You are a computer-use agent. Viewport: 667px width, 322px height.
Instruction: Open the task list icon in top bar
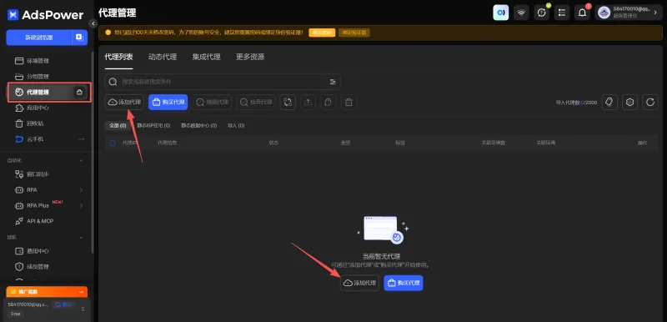[x=562, y=13]
